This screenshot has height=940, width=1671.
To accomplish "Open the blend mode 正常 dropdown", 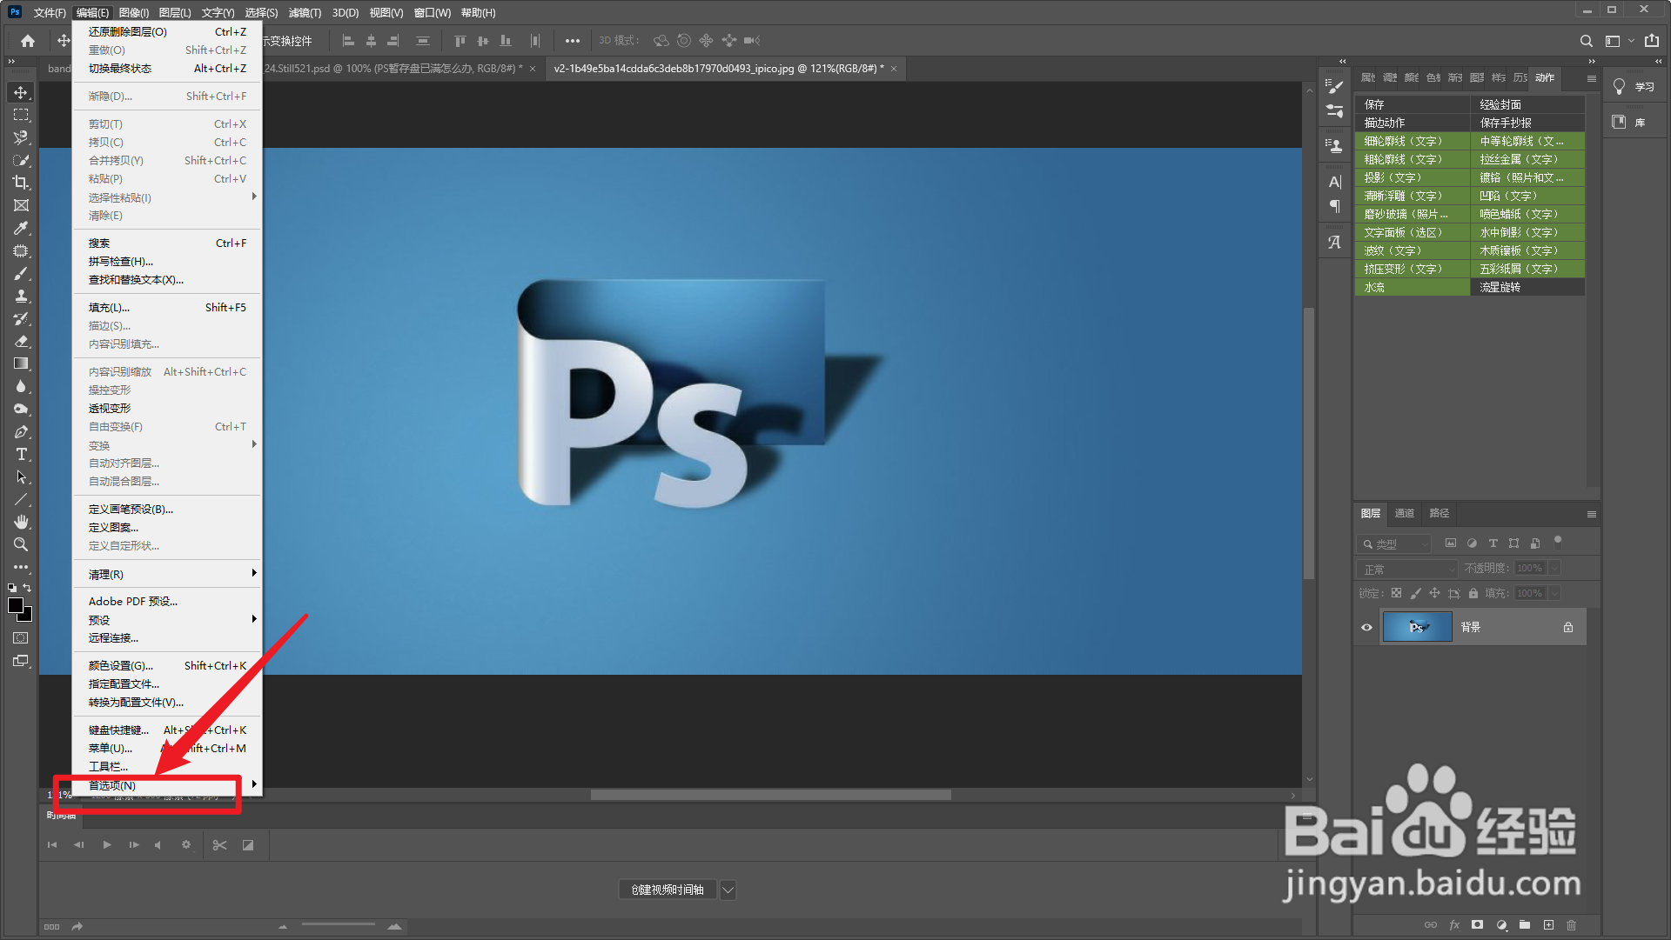I will click(x=1407, y=569).
